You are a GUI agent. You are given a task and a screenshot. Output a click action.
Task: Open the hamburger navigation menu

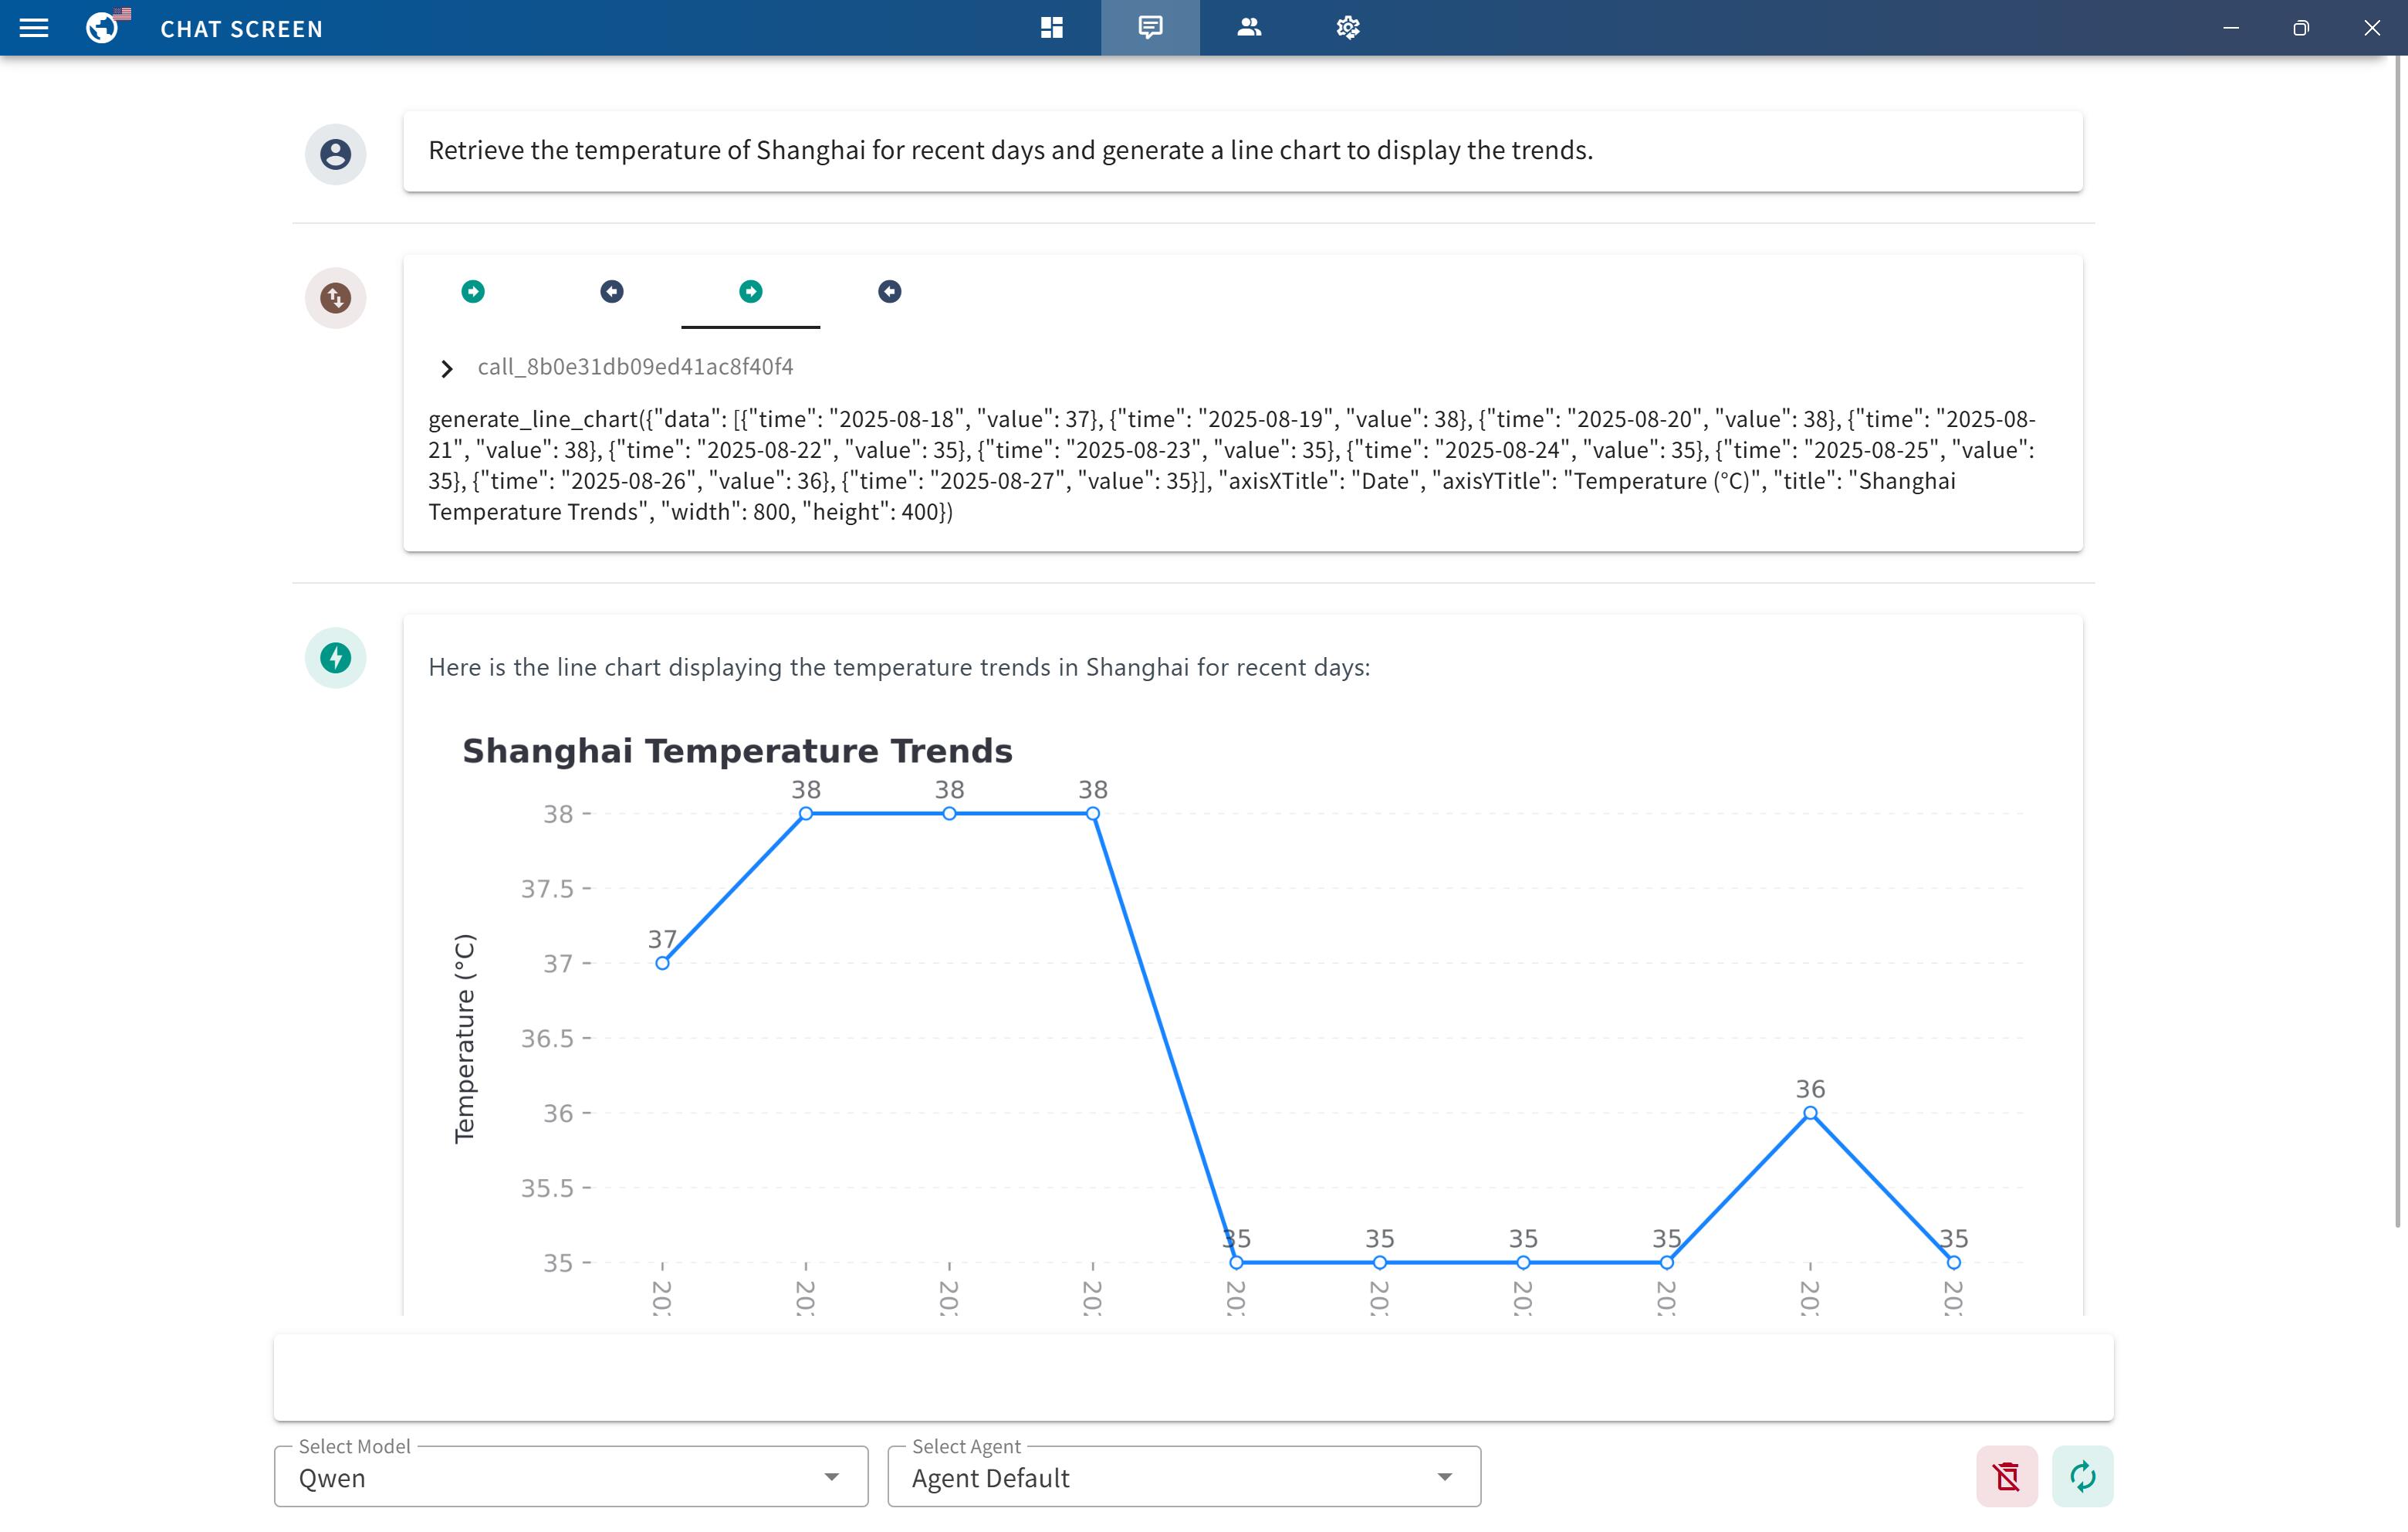click(34, 28)
